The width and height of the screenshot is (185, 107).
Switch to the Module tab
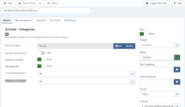(7, 20)
